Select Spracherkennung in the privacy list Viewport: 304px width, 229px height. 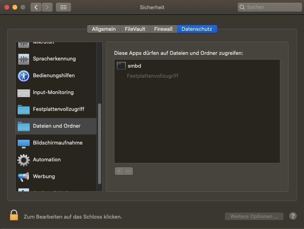pos(56,59)
